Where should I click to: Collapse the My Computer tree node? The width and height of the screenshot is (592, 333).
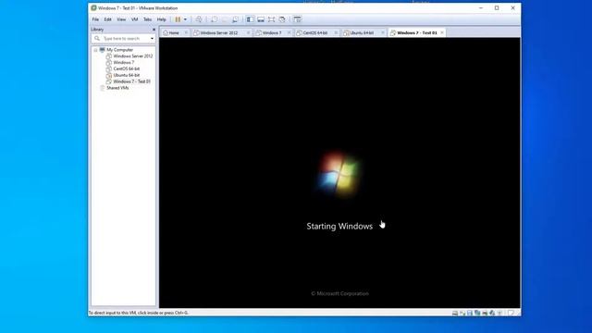pos(95,50)
